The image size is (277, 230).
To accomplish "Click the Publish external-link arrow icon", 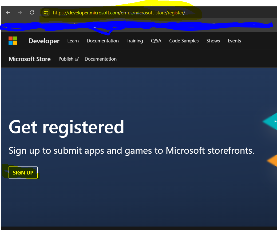I will [77, 59].
